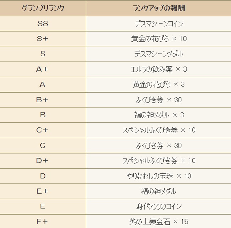Click the エルフの飲み薬 × 3 reward
This screenshot has height=228, width=231.
click(159, 69)
